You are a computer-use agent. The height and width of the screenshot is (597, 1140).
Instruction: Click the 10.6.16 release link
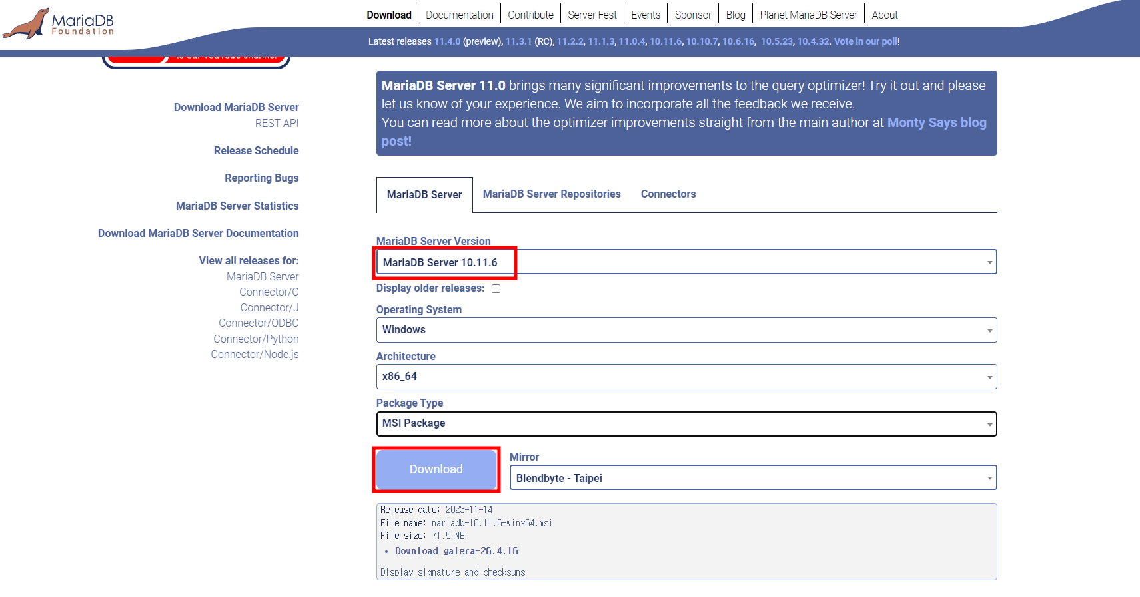[x=738, y=41]
